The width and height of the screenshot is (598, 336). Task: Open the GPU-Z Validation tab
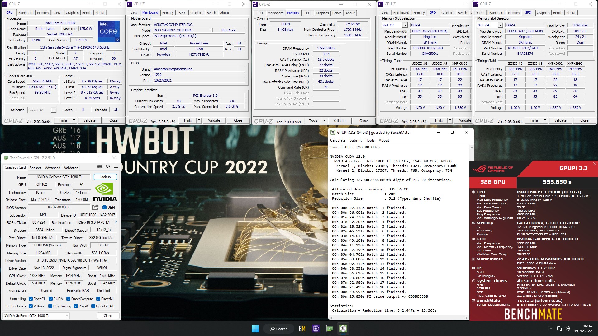click(x=71, y=168)
